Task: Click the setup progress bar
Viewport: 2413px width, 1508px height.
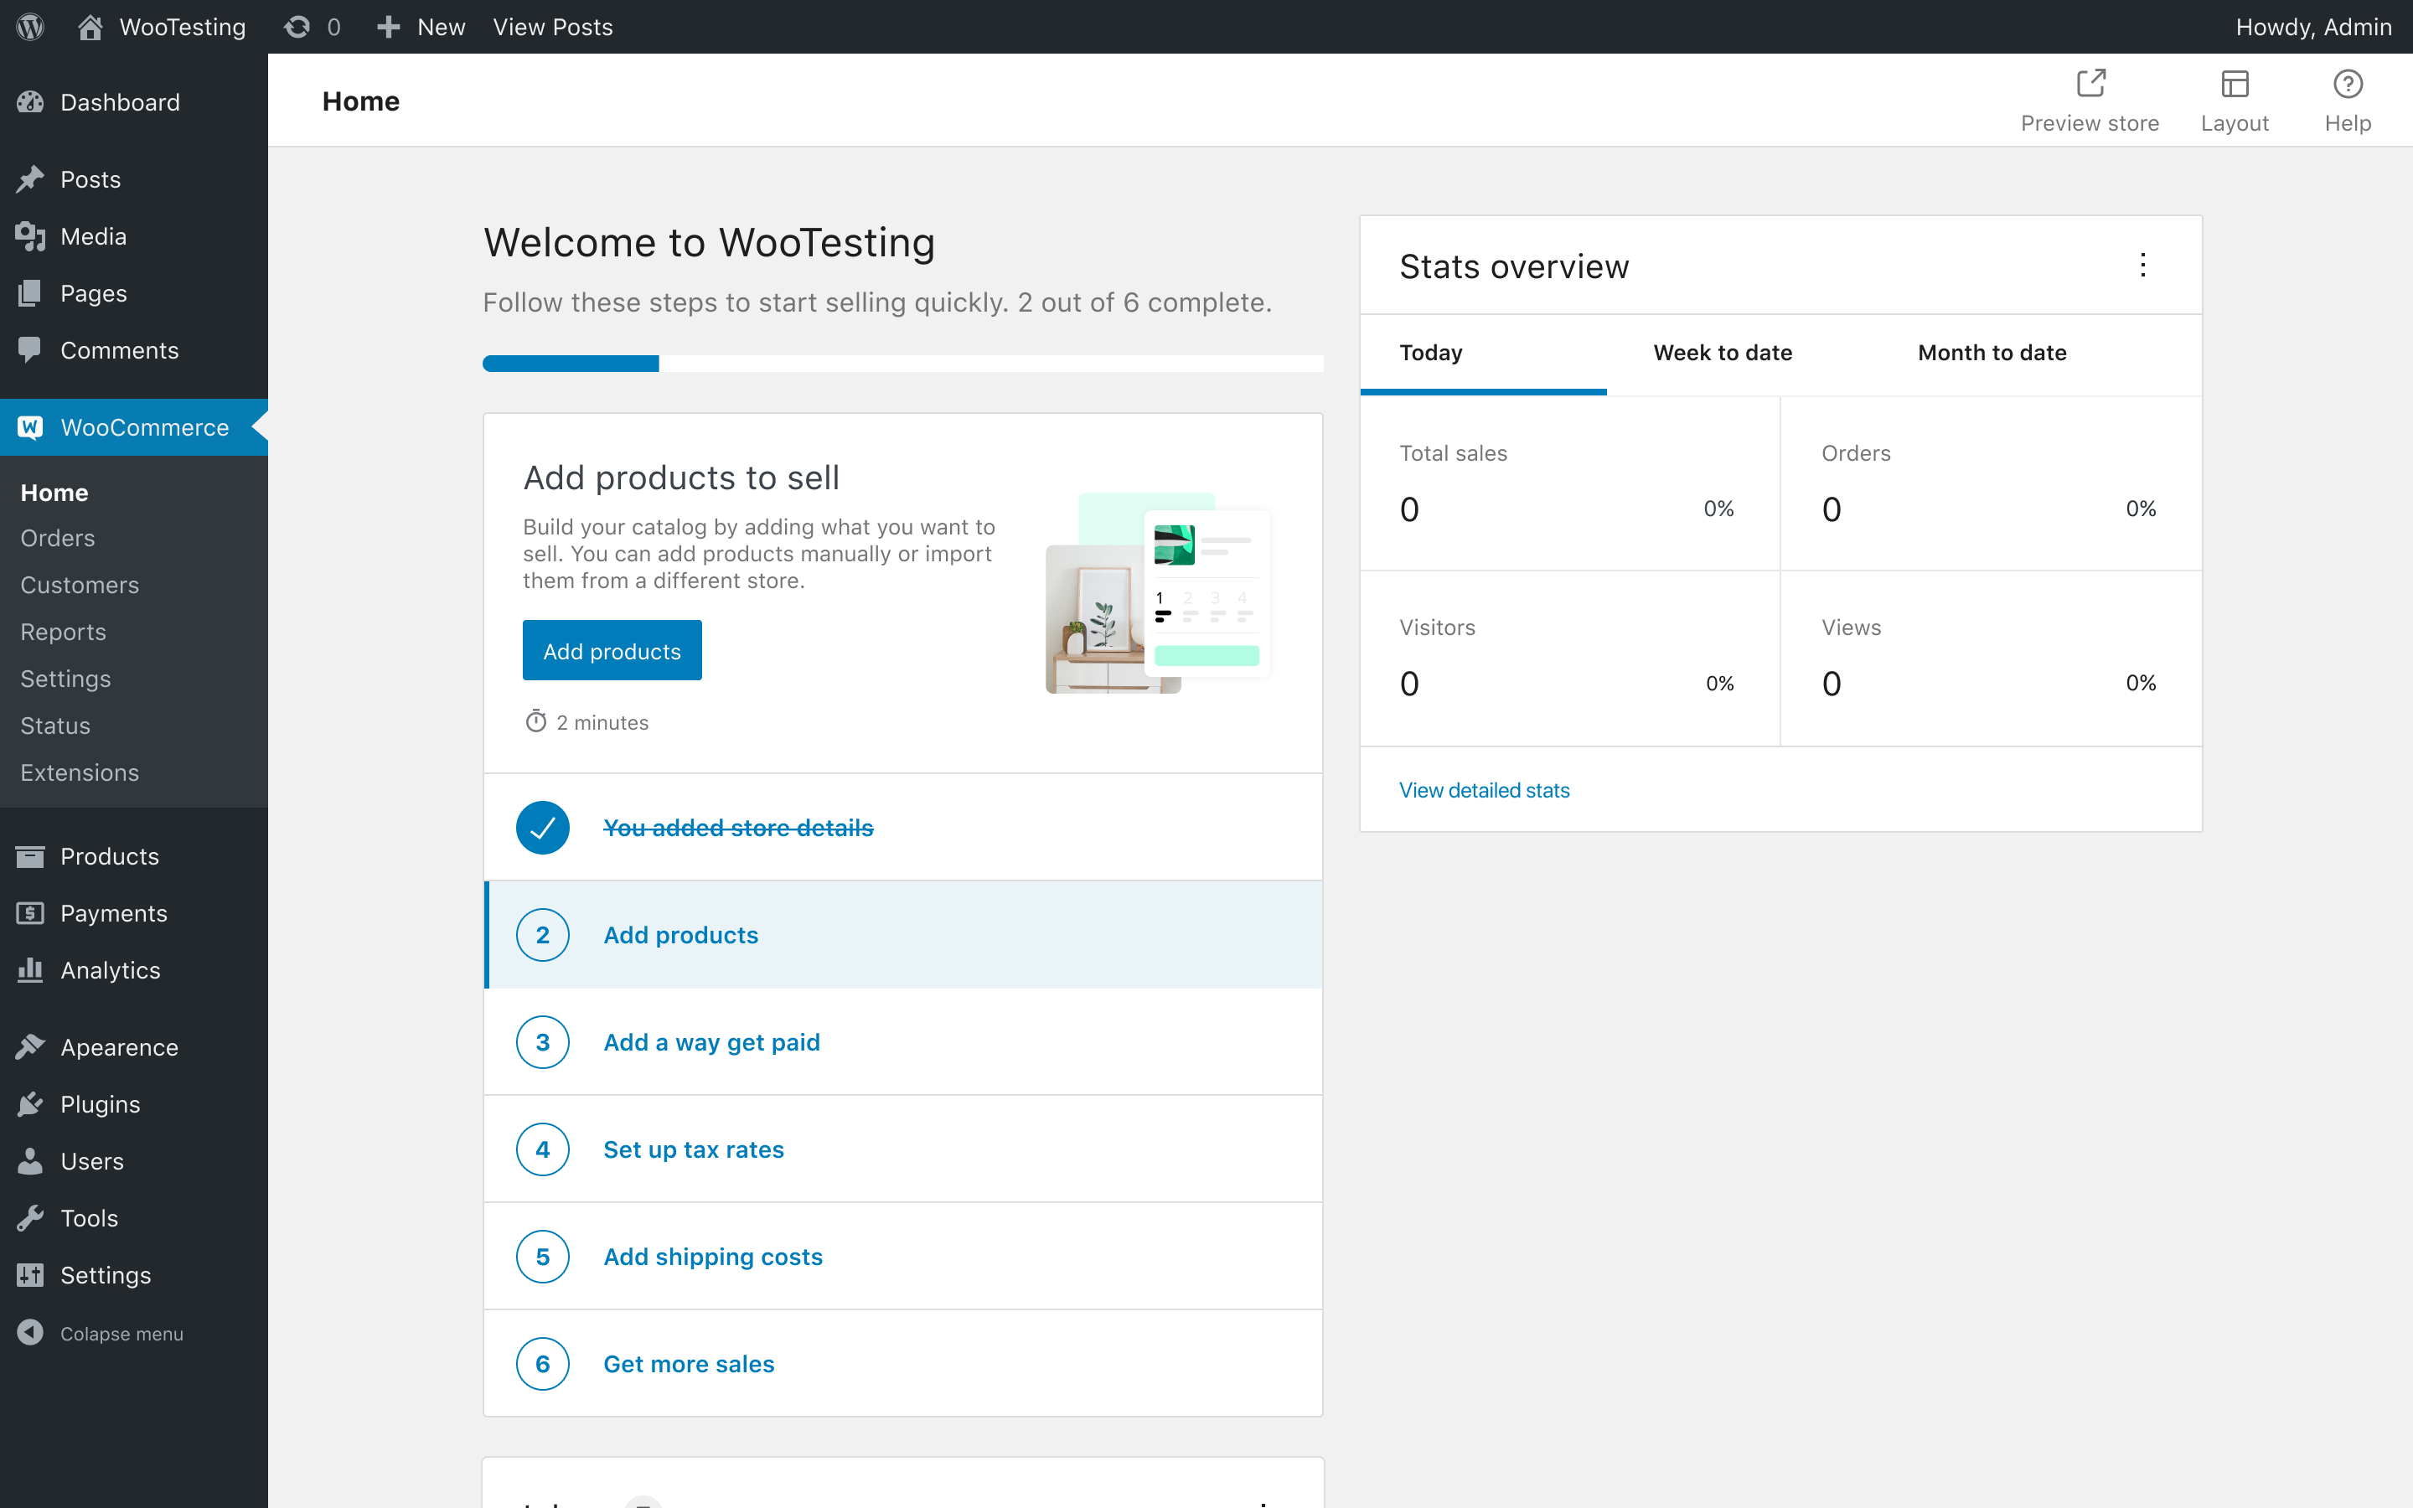Action: coord(902,363)
